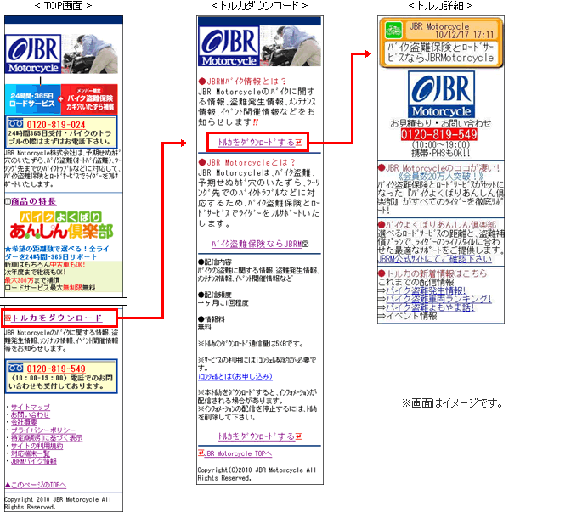Open the サイトの利用規約 link

37,446
